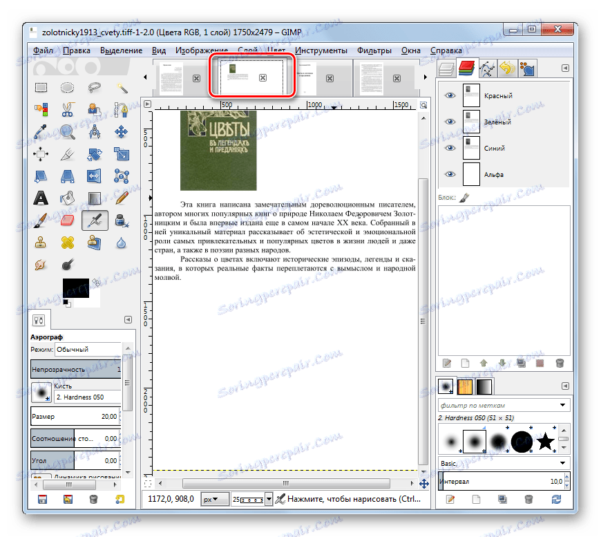The width and height of the screenshot is (601, 537).
Task: Select the star brush thumbnail
Action: (546, 442)
